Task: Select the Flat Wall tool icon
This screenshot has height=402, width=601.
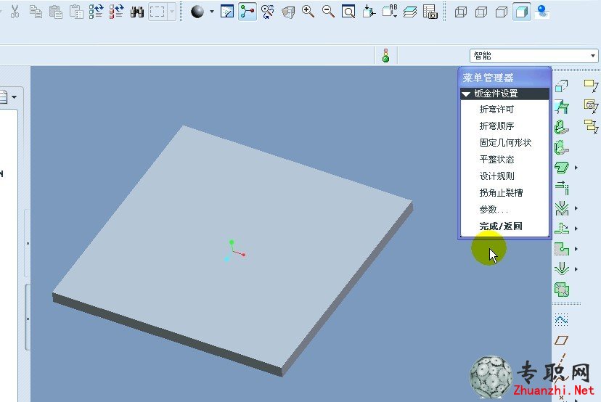Action: click(562, 107)
